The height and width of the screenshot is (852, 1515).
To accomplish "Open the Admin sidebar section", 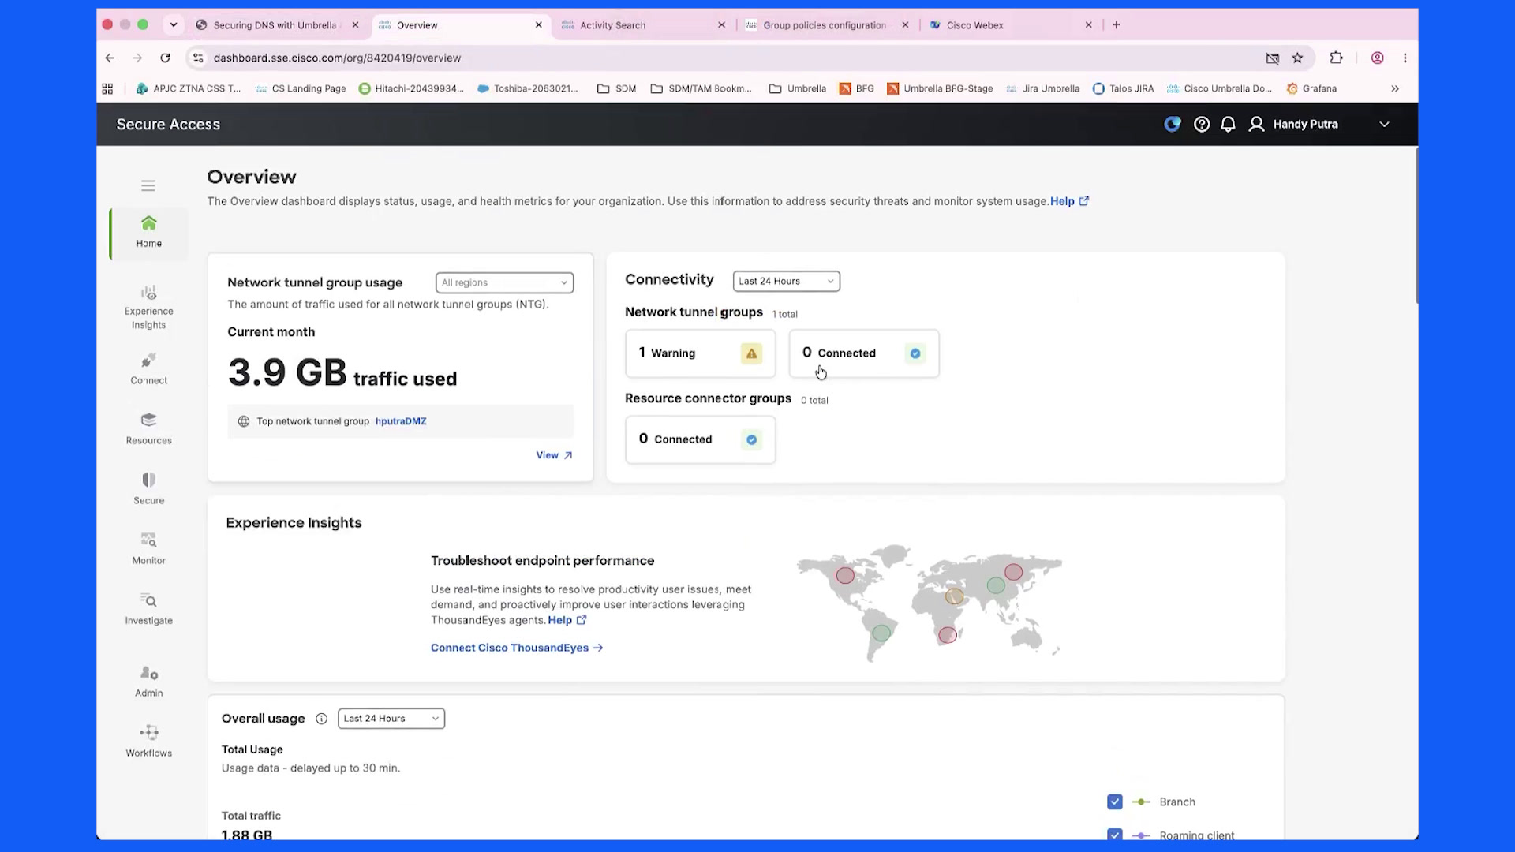I will 148,681.
